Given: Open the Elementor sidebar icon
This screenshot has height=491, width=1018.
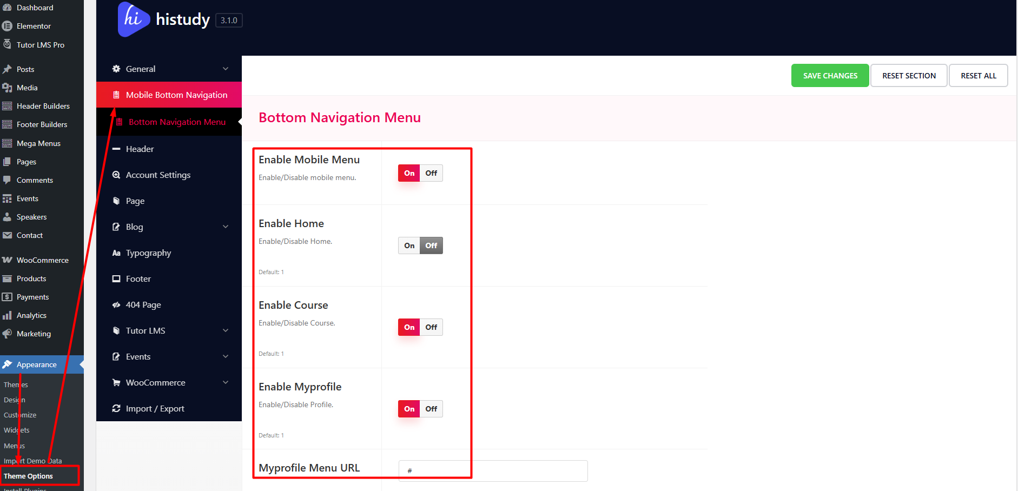Looking at the screenshot, I should tap(34, 25).
